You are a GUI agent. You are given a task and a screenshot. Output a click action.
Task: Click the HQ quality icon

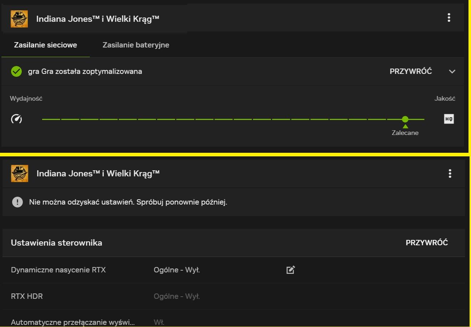449,119
